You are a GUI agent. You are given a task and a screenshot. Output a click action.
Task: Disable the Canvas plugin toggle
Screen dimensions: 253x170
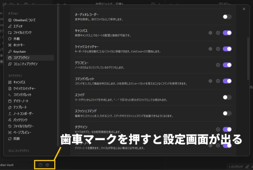click(227, 33)
